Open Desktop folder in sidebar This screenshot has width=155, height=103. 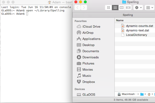[x=86, y=45]
